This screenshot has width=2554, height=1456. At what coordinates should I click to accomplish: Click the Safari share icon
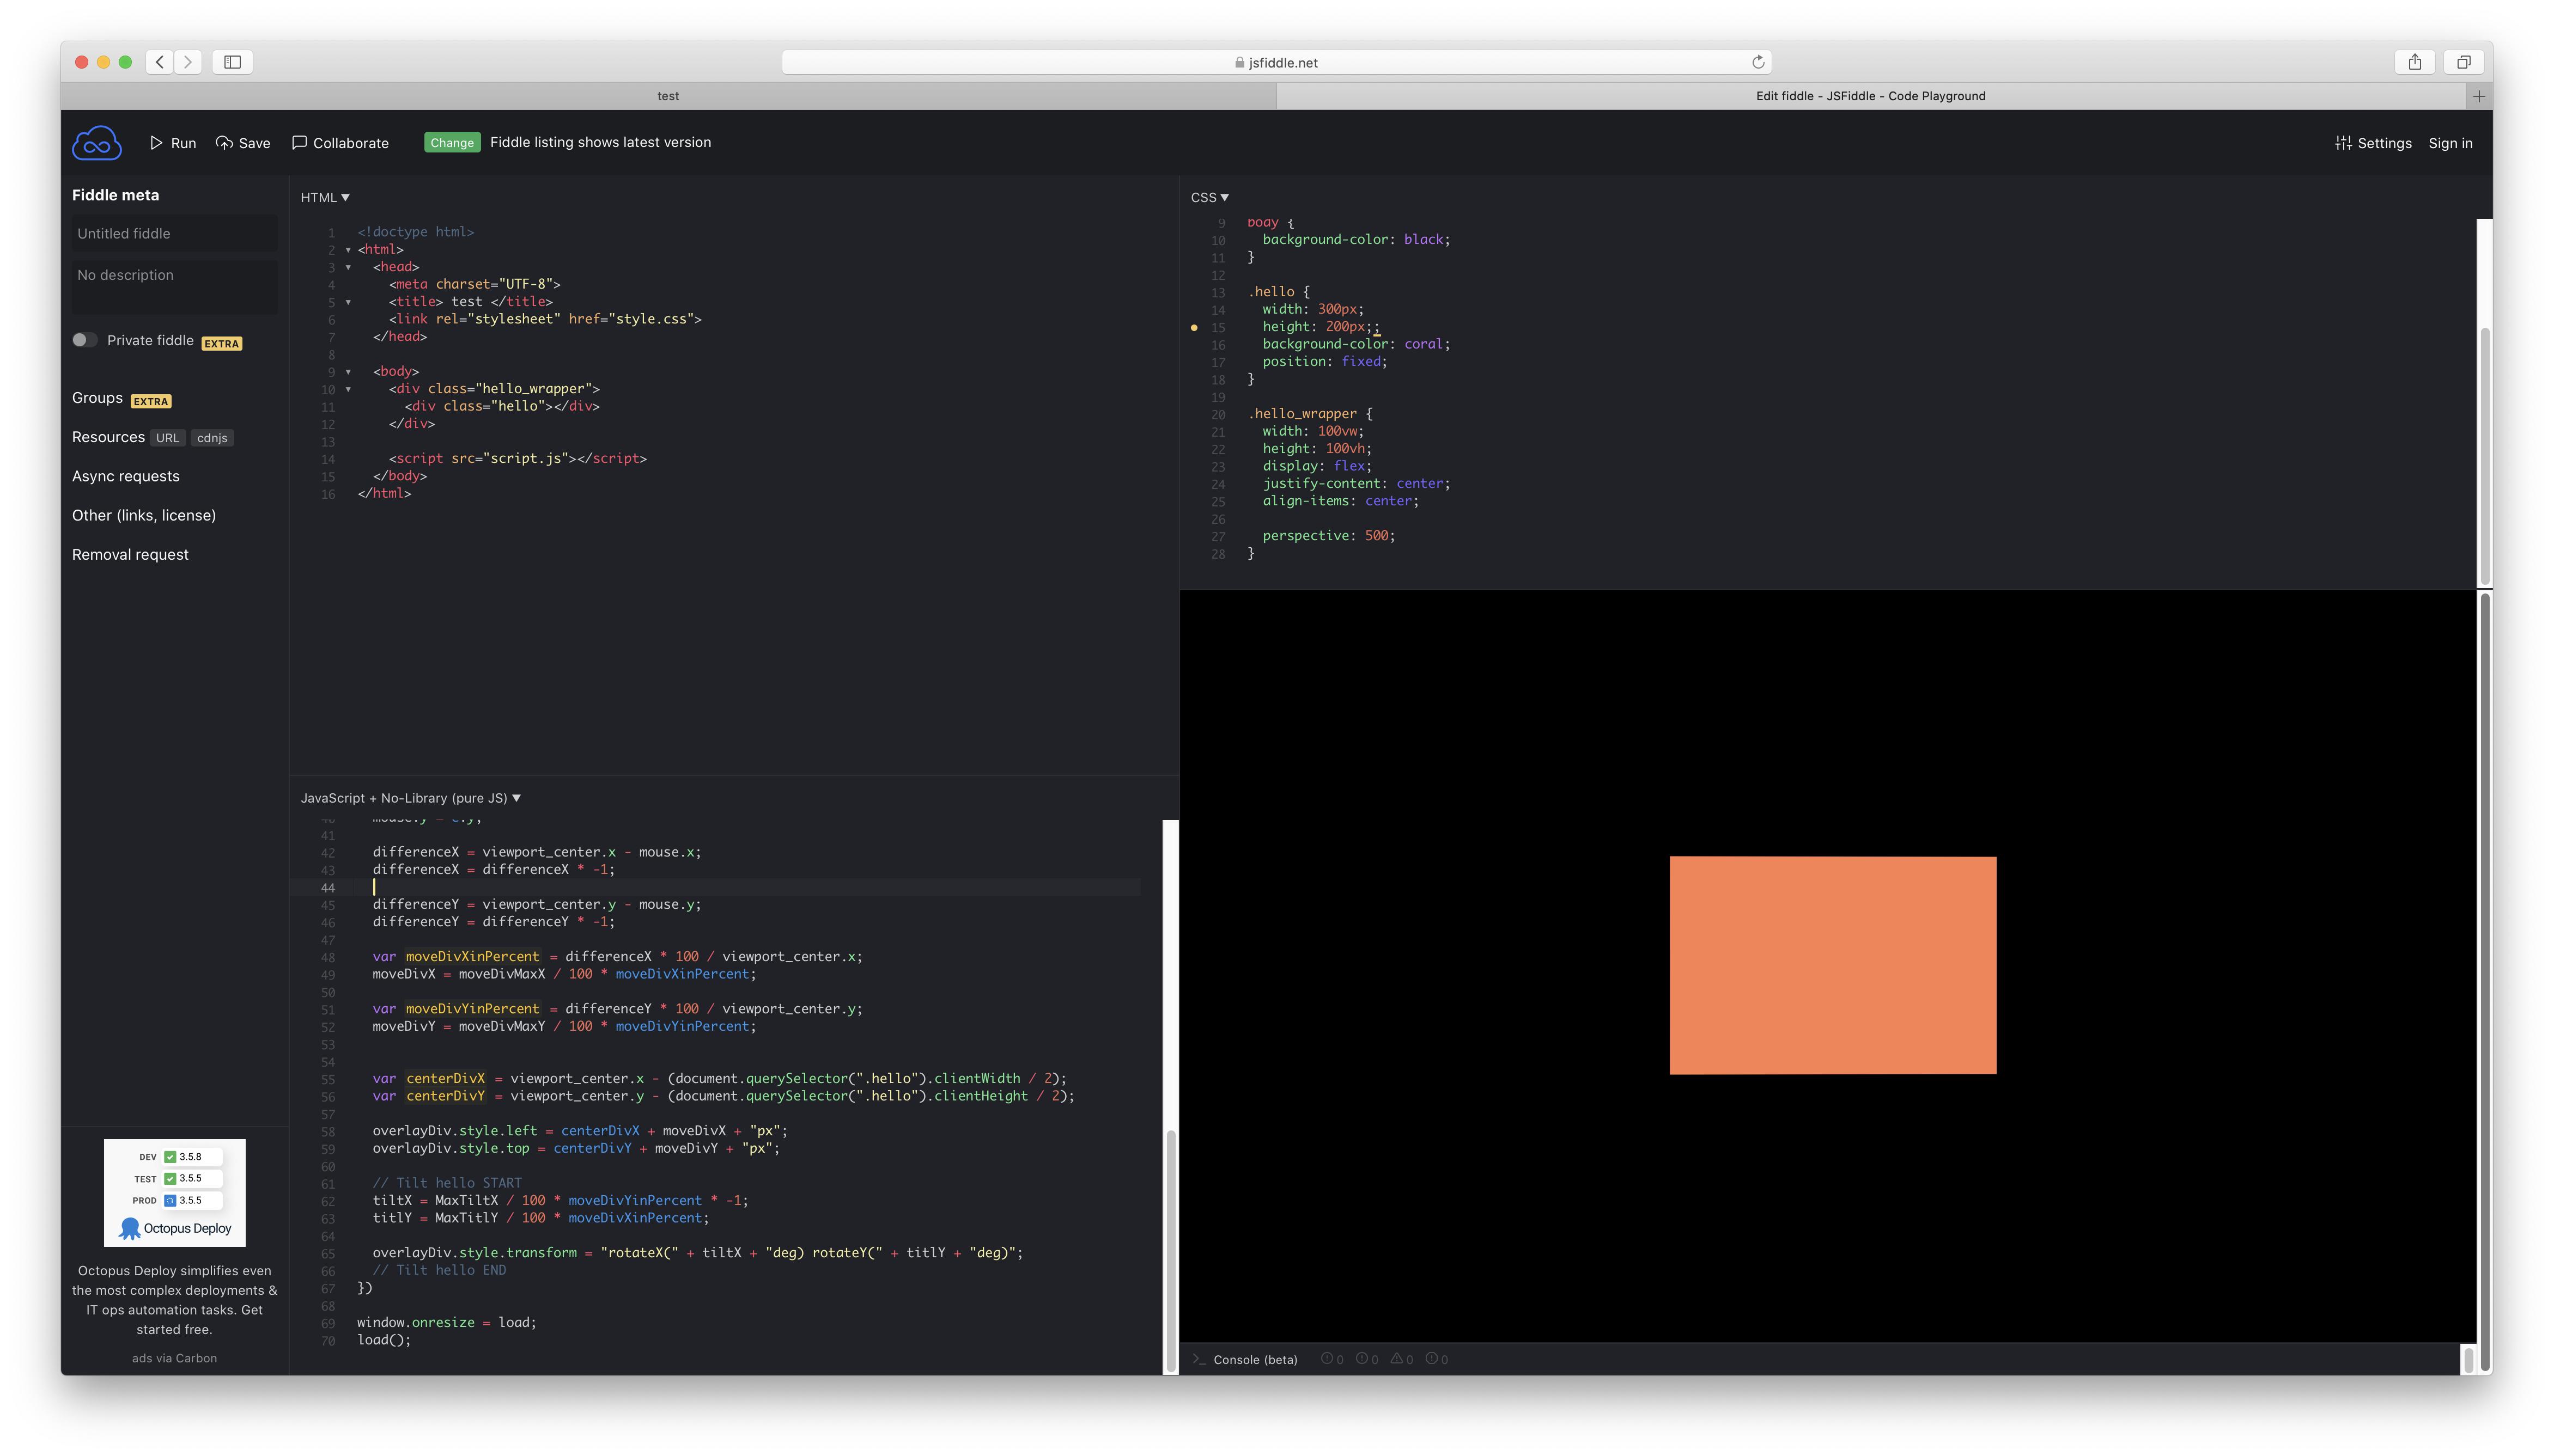2414,62
